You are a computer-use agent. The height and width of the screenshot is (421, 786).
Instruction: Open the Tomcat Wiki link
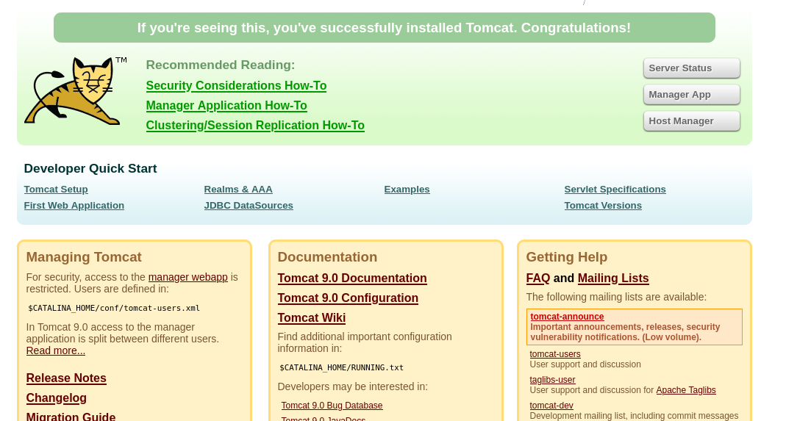tap(312, 318)
